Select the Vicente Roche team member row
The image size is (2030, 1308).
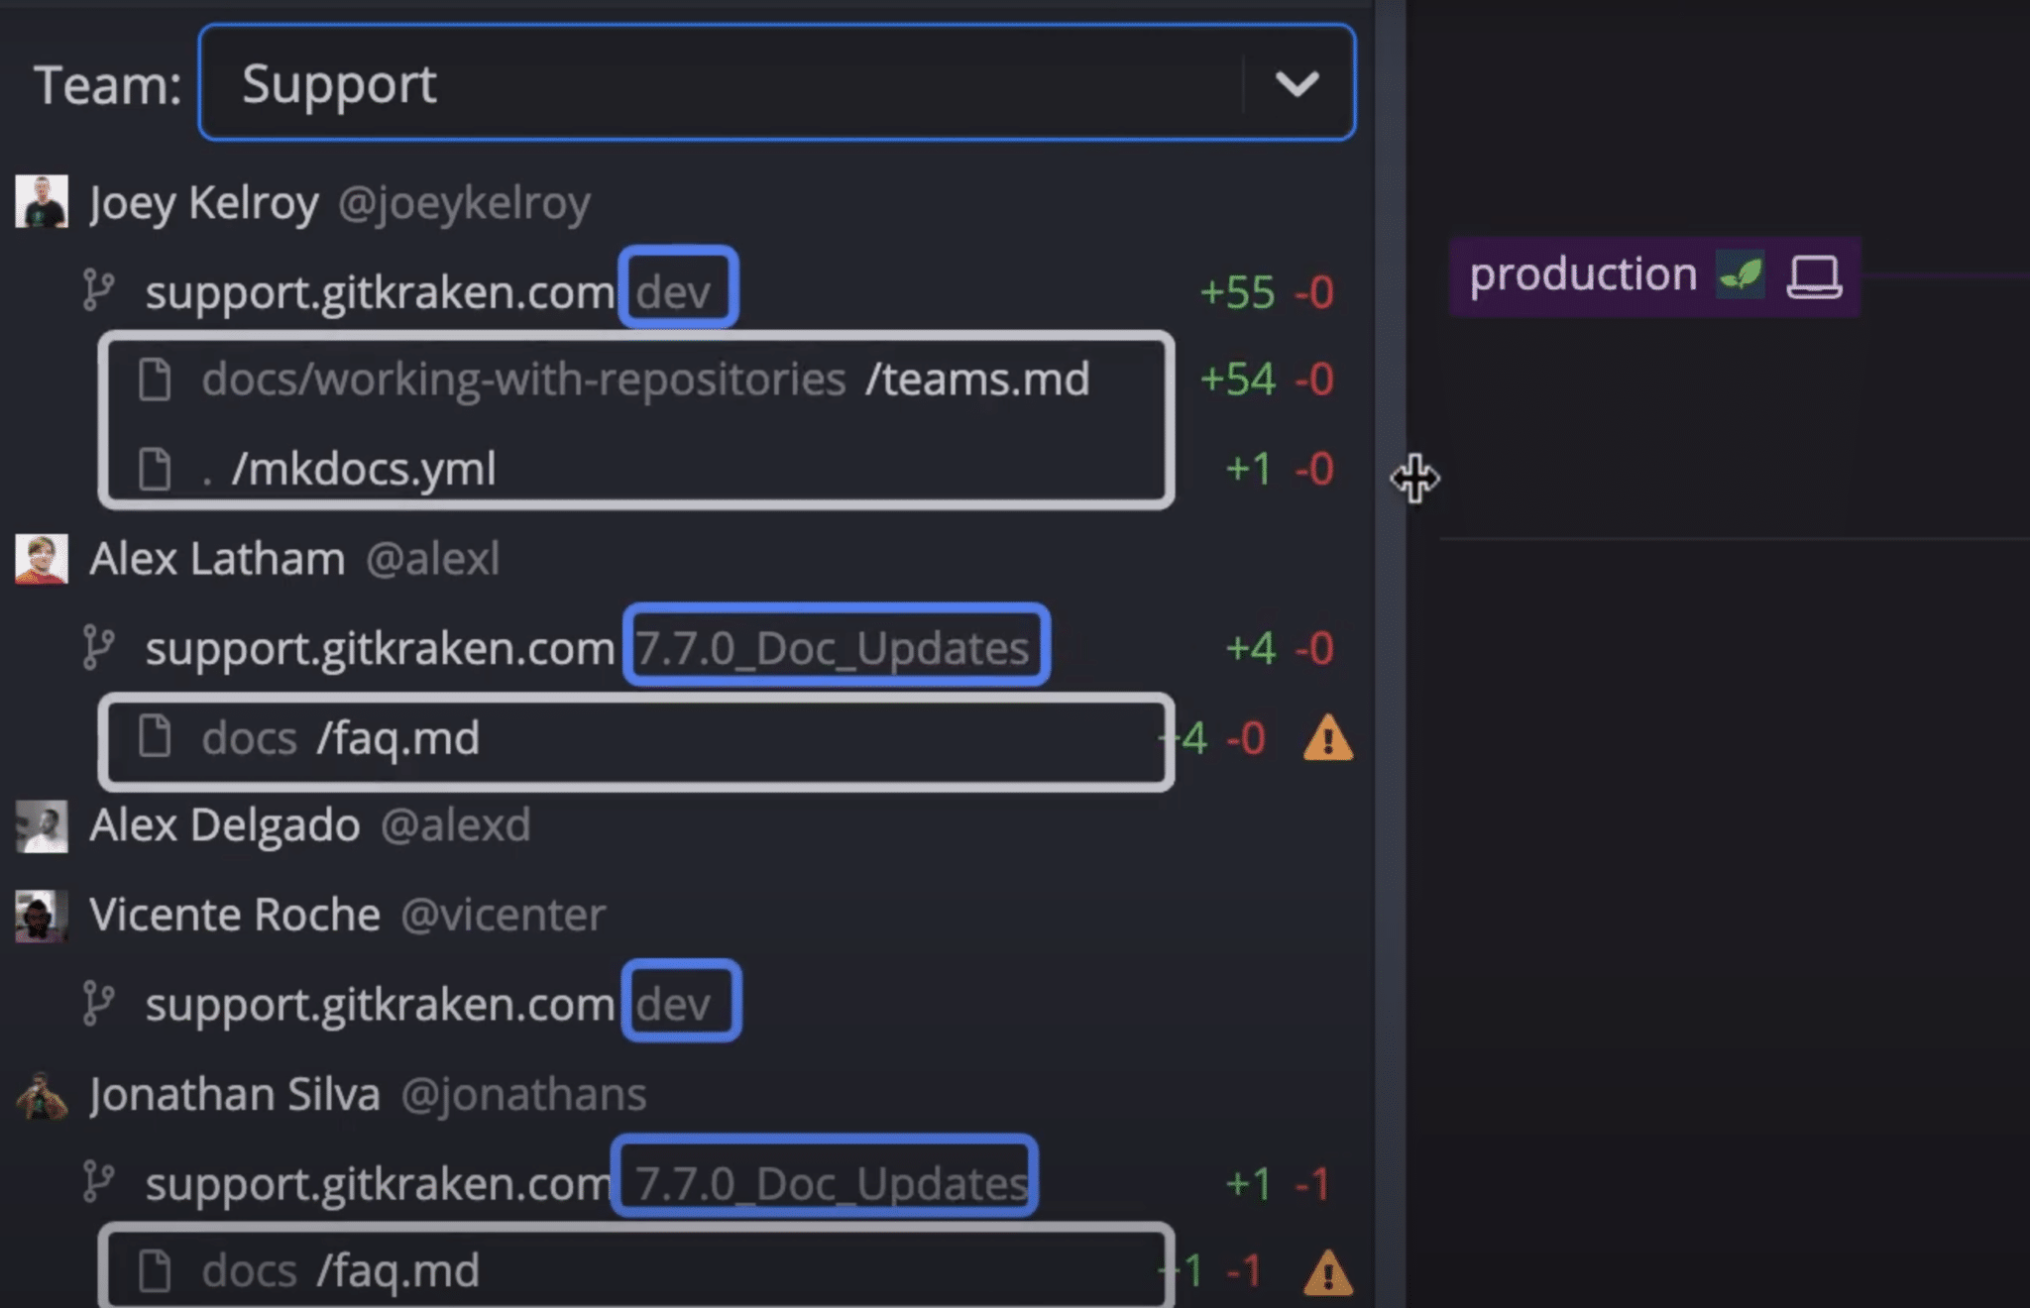[684, 915]
